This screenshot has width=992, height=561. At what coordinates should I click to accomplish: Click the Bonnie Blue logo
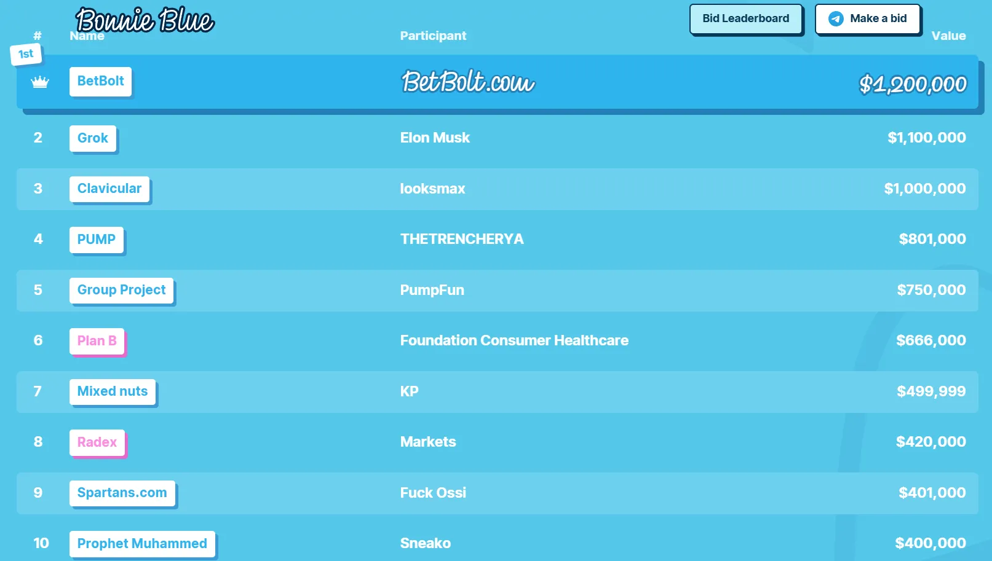click(x=145, y=20)
